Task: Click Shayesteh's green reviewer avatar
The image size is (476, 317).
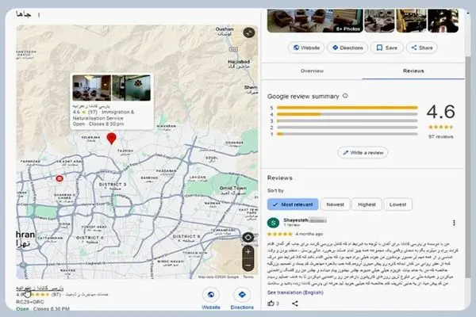Action: [x=273, y=223]
